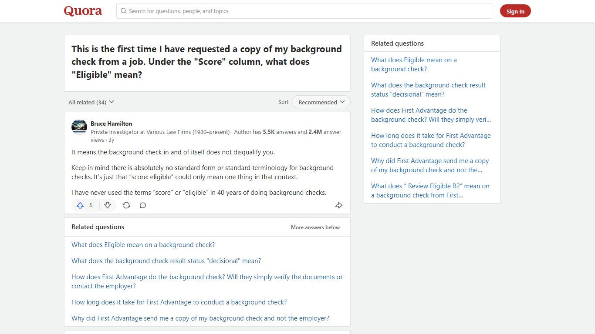The width and height of the screenshot is (595, 334).
Task: Click the share arrow on the answer
Action: click(x=339, y=205)
